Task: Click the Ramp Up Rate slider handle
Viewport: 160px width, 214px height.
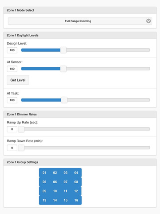Action: (x=21, y=129)
